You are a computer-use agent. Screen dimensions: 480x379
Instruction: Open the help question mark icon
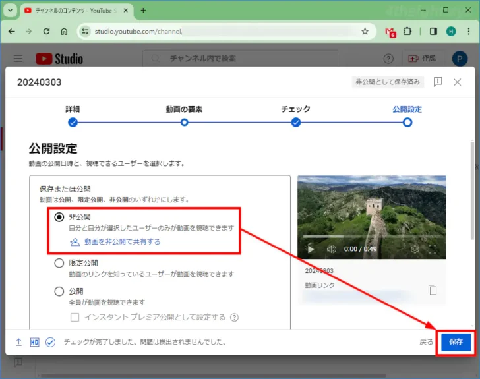click(x=388, y=59)
